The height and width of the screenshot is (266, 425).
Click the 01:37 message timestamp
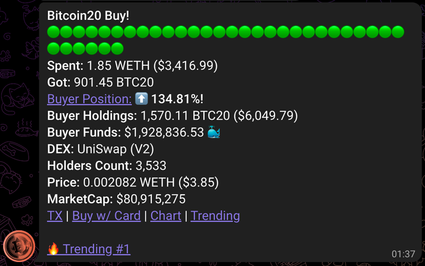pyautogui.click(x=403, y=254)
